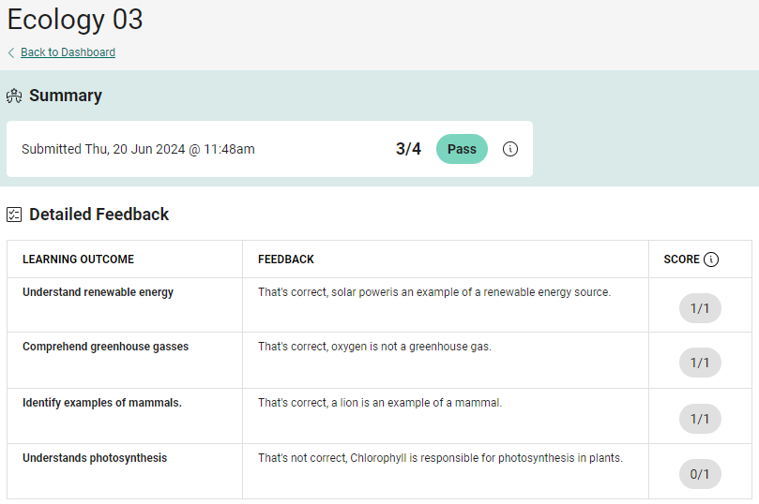Select the Comprehend greenhouse gasses outcome

(x=105, y=347)
